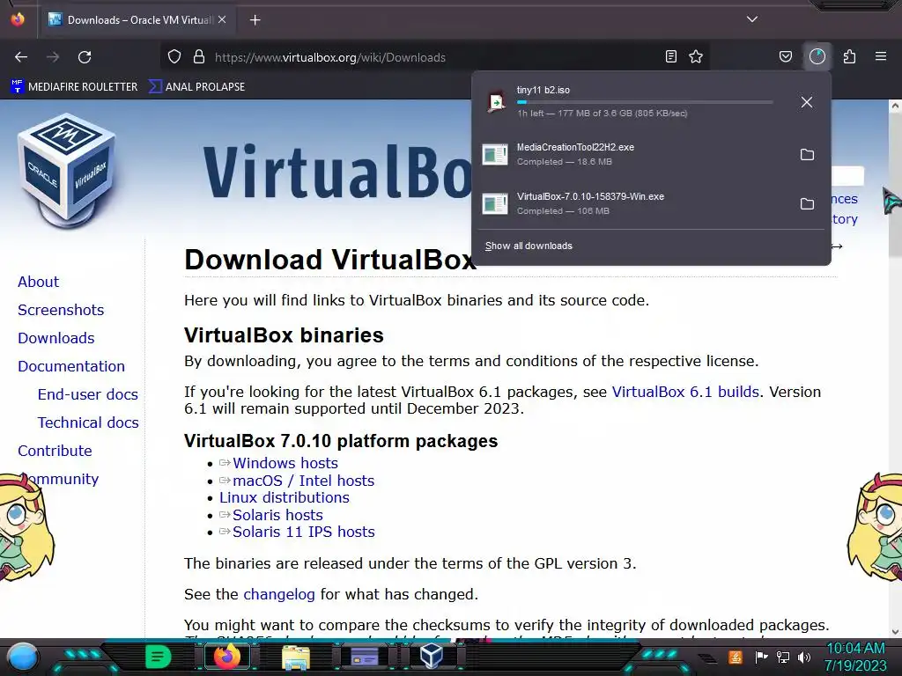Open MediaCreationTool22H2.exe download entry
Image resolution: width=902 pixels, height=676 pixels.
(632, 155)
